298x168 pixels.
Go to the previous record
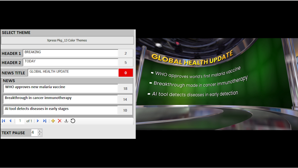click(10, 121)
